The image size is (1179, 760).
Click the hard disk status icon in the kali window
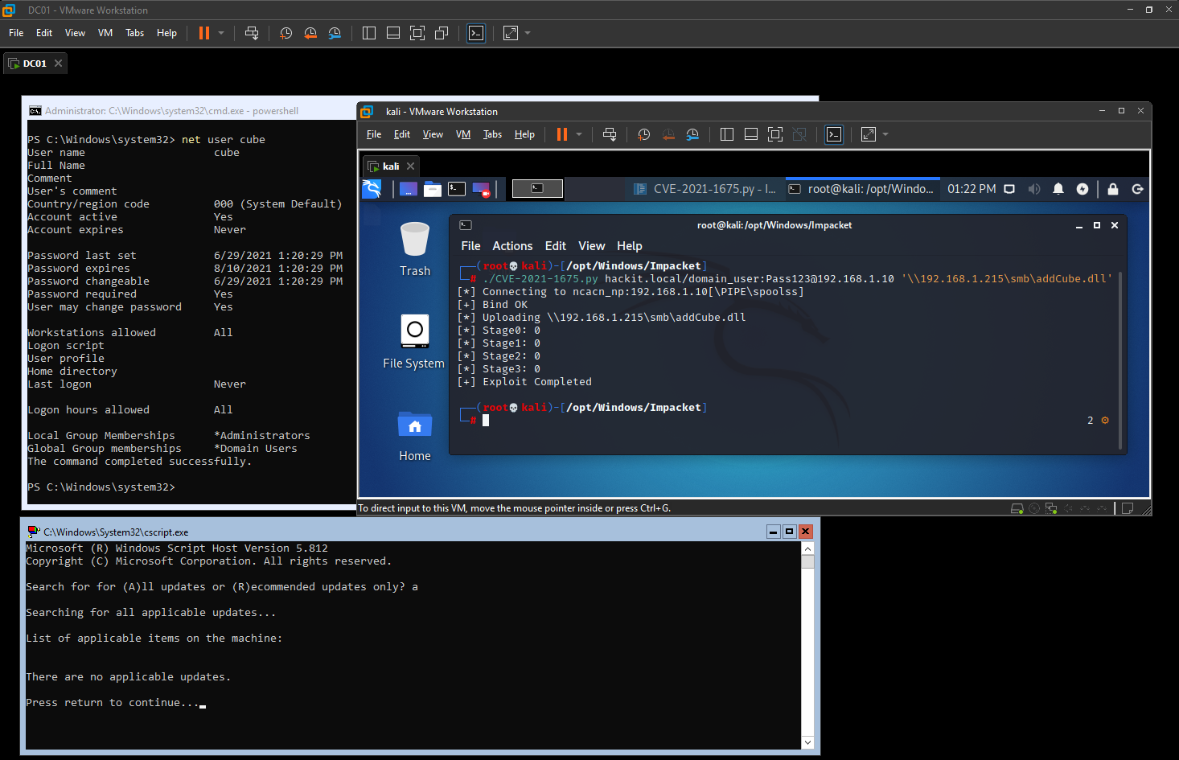coord(1017,508)
